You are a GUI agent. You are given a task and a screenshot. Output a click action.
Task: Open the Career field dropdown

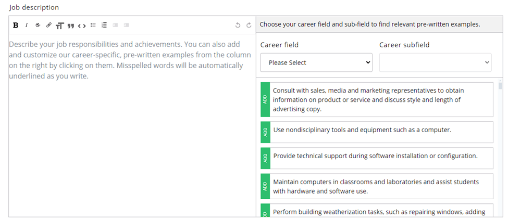pyautogui.click(x=316, y=62)
